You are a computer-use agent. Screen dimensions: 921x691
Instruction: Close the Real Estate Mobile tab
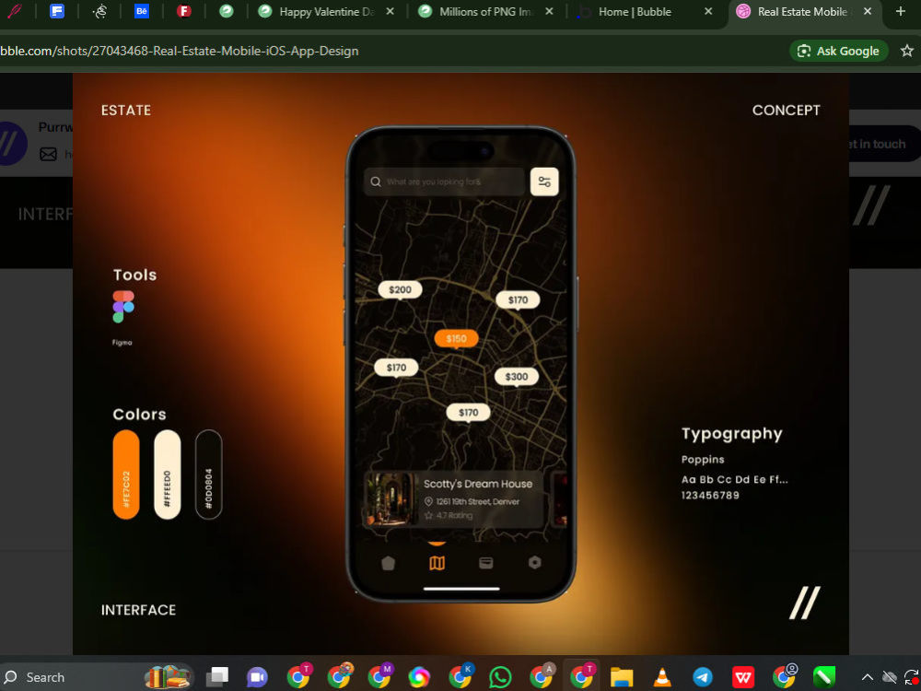[868, 12]
